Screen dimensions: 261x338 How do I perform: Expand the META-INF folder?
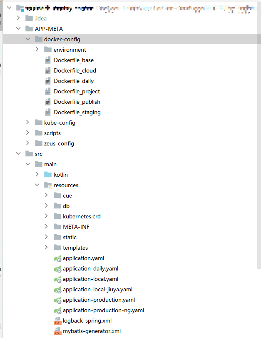[x=46, y=226]
